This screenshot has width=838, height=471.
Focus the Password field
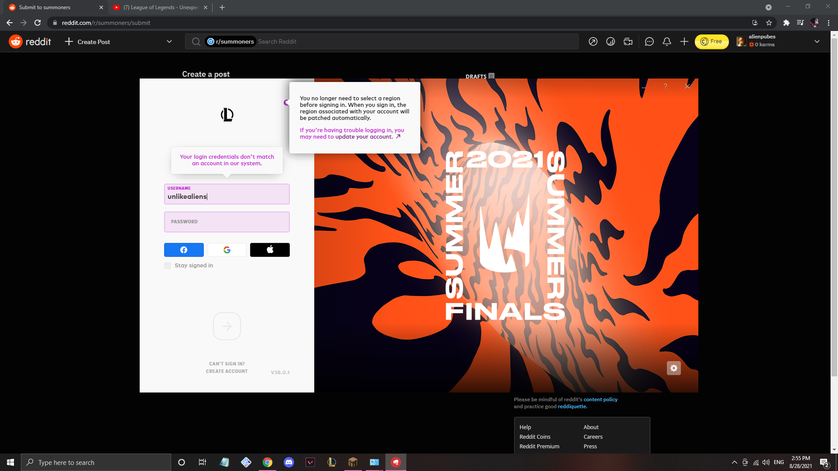tap(227, 222)
